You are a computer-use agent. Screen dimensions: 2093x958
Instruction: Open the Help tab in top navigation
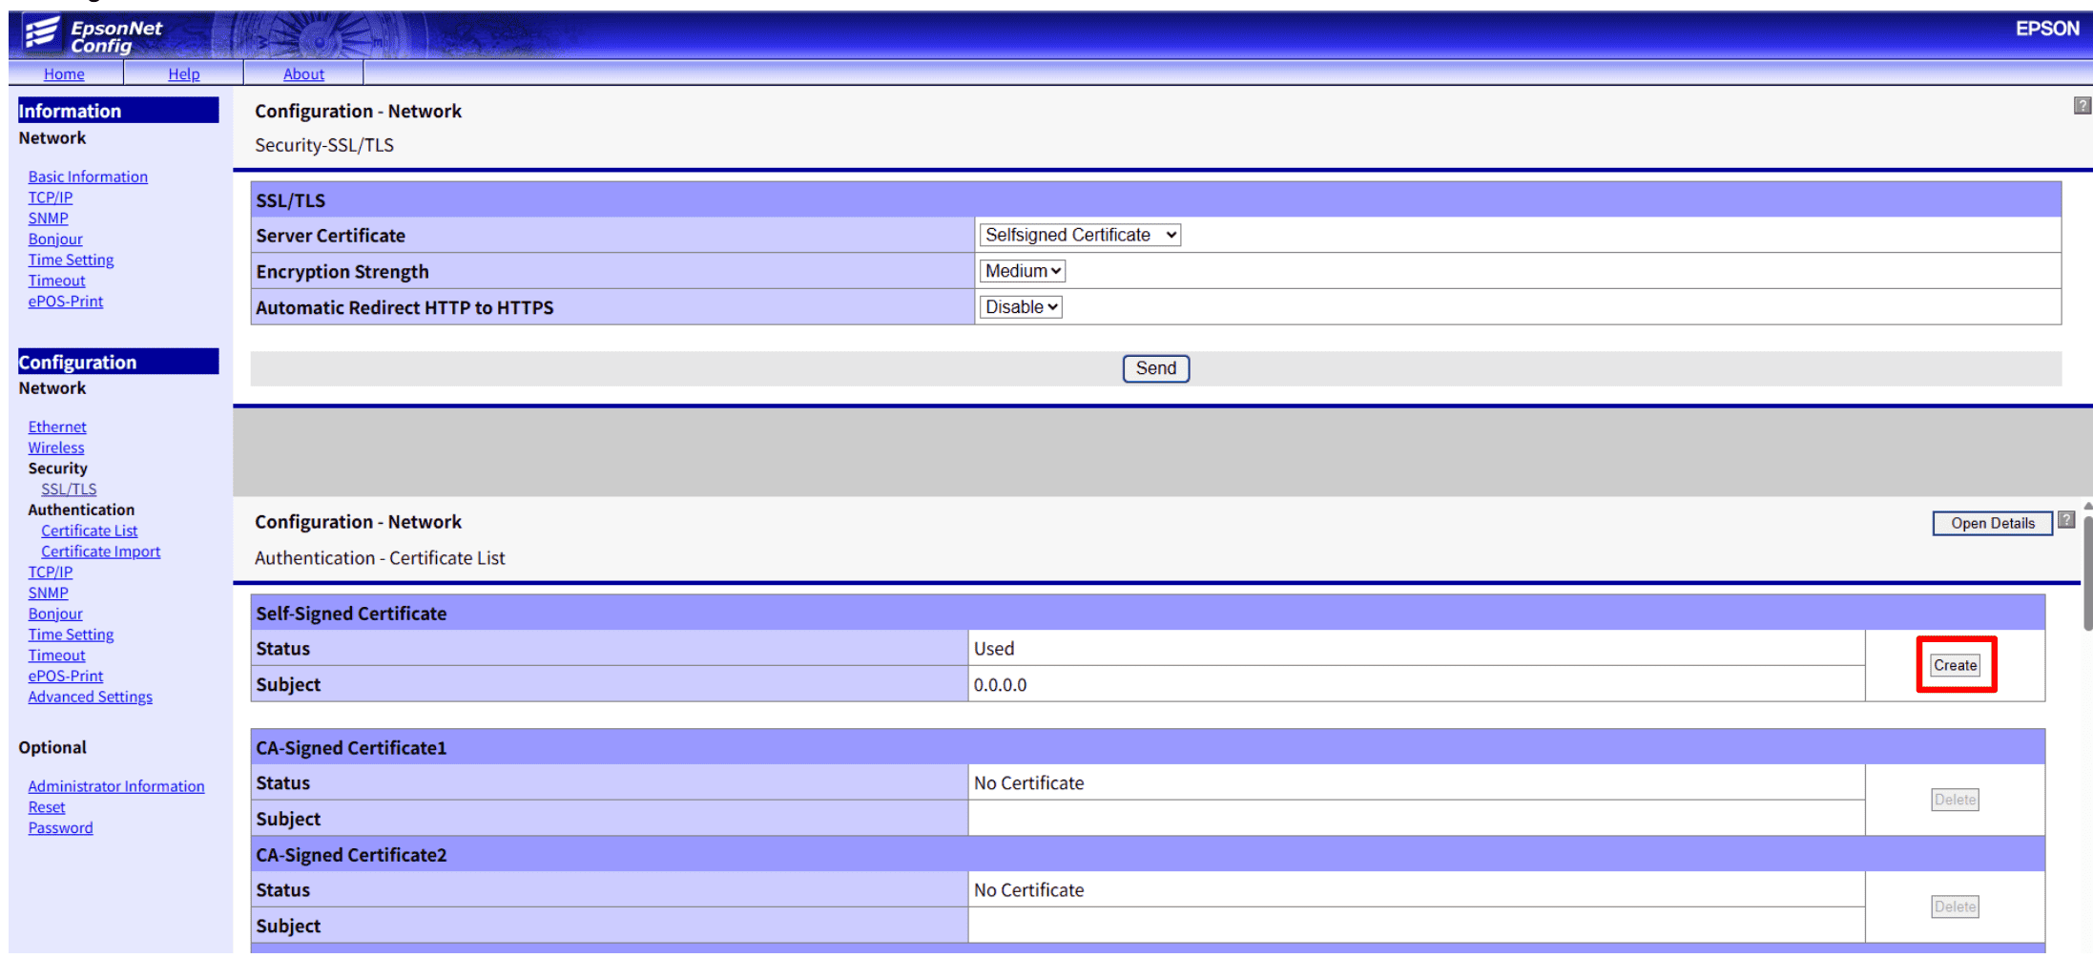coord(183,73)
